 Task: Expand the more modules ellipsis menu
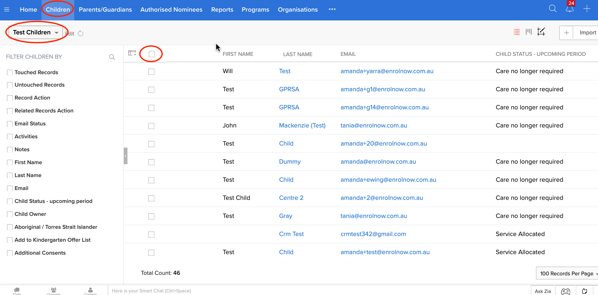tap(332, 9)
